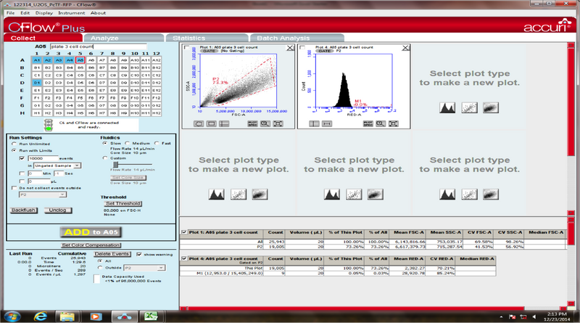
Task: Launch Internet Explorer from the taskbar
Action: [x=41, y=316]
